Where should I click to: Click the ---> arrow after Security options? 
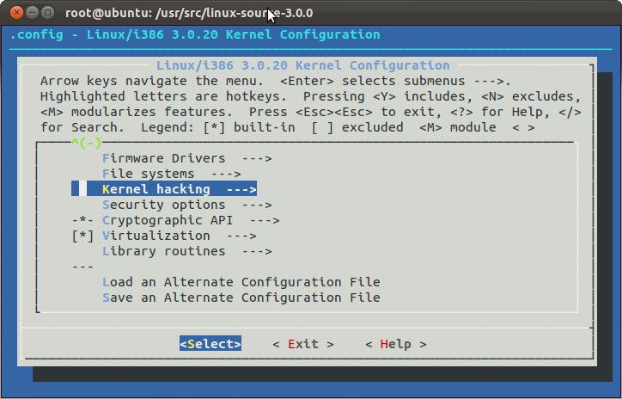pos(257,205)
